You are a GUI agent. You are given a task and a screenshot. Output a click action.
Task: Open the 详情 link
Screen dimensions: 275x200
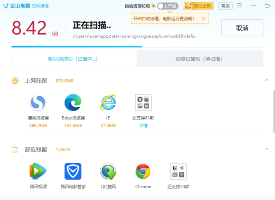click(x=143, y=126)
